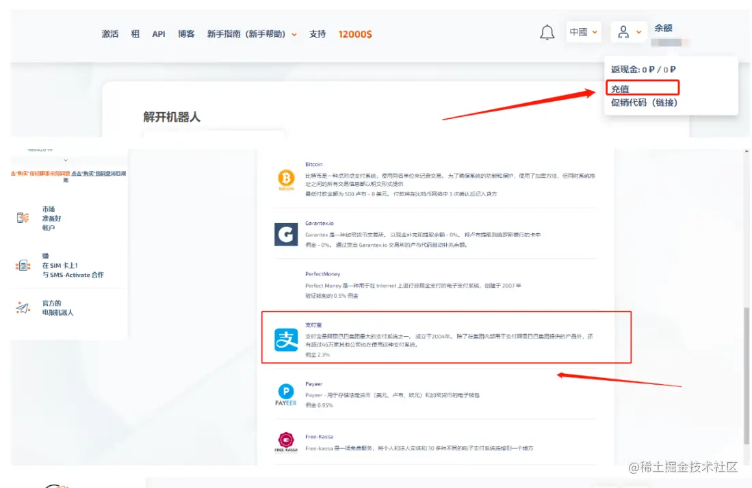This screenshot has width=752, height=488.
Task: Click the 12000$ promo link
Action: 355,34
